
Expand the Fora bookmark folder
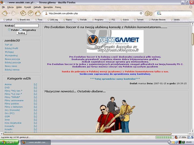[x=39, y=20]
